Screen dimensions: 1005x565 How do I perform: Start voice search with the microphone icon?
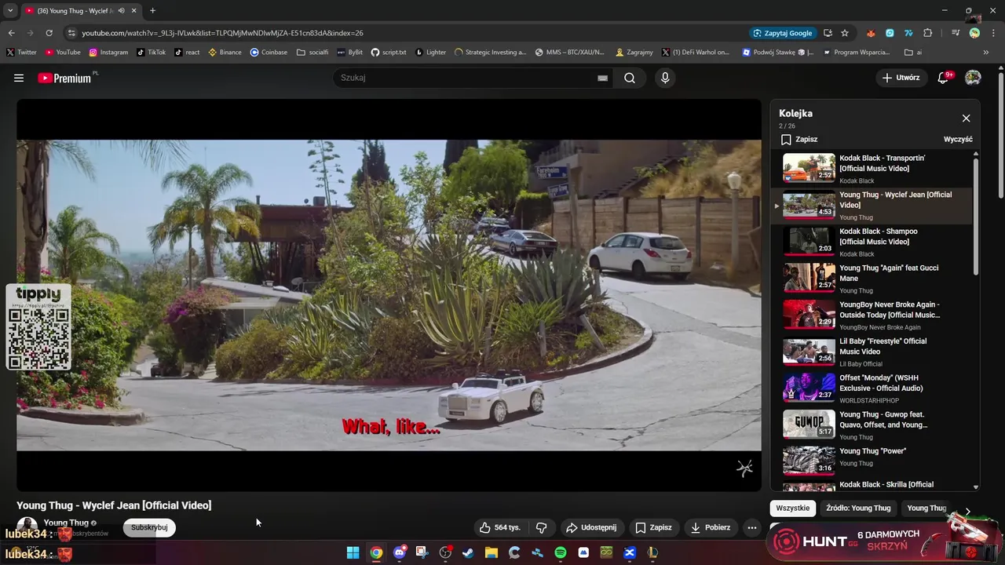(x=665, y=78)
